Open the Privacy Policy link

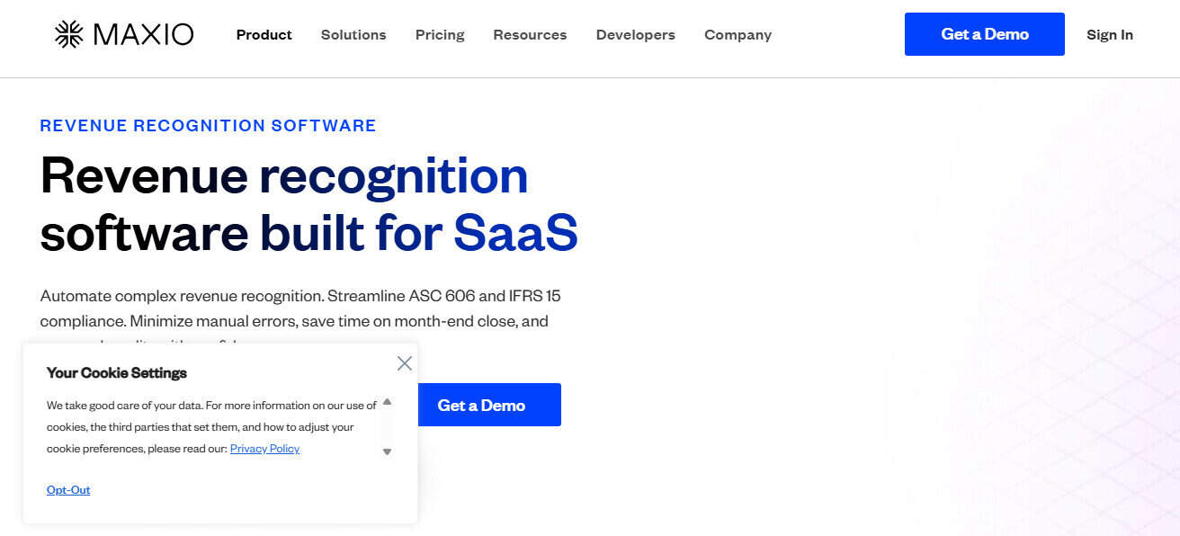264,448
